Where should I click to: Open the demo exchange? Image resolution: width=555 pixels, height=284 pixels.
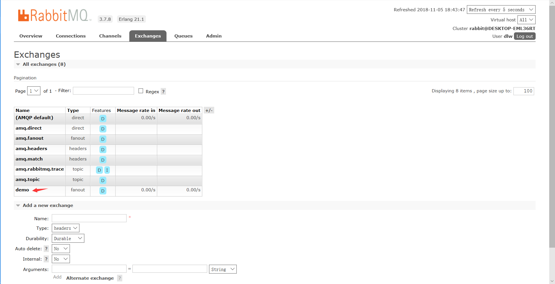(x=22, y=190)
